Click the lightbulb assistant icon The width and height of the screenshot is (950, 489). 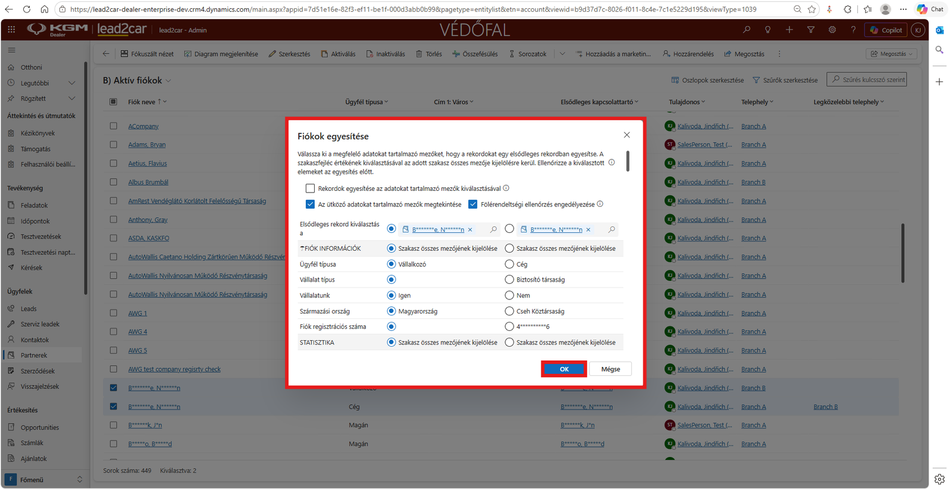[x=768, y=30]
